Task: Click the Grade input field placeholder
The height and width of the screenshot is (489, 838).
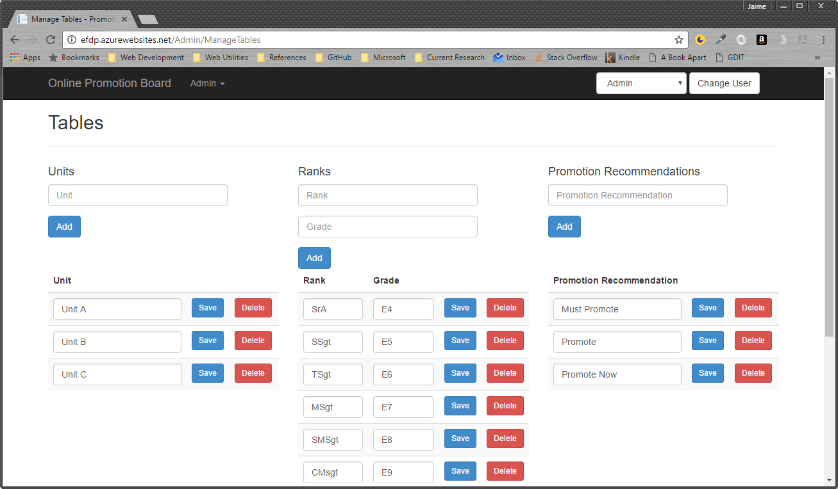Action: 387,227
